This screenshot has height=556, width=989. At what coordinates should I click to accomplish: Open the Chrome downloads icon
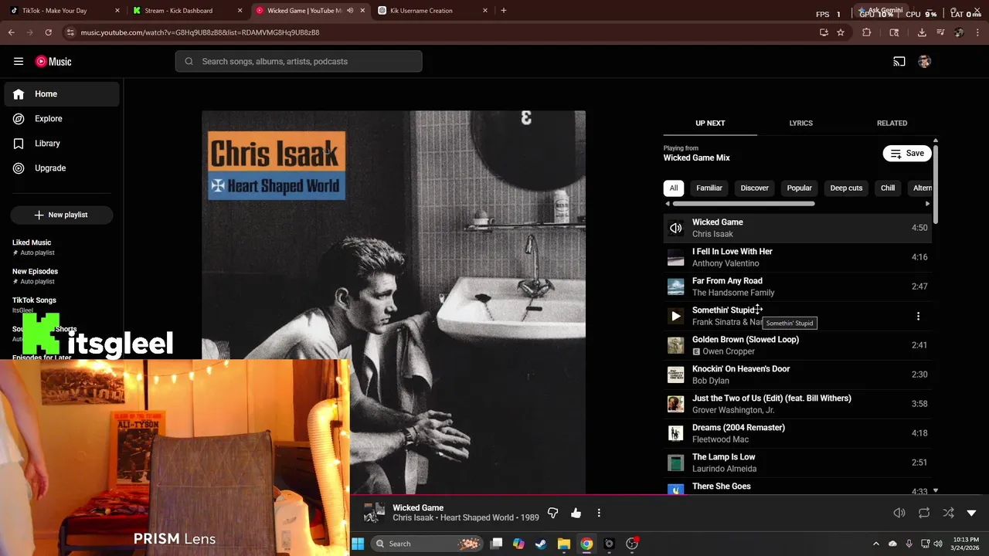pyautogui.click(x=922, y=32)
